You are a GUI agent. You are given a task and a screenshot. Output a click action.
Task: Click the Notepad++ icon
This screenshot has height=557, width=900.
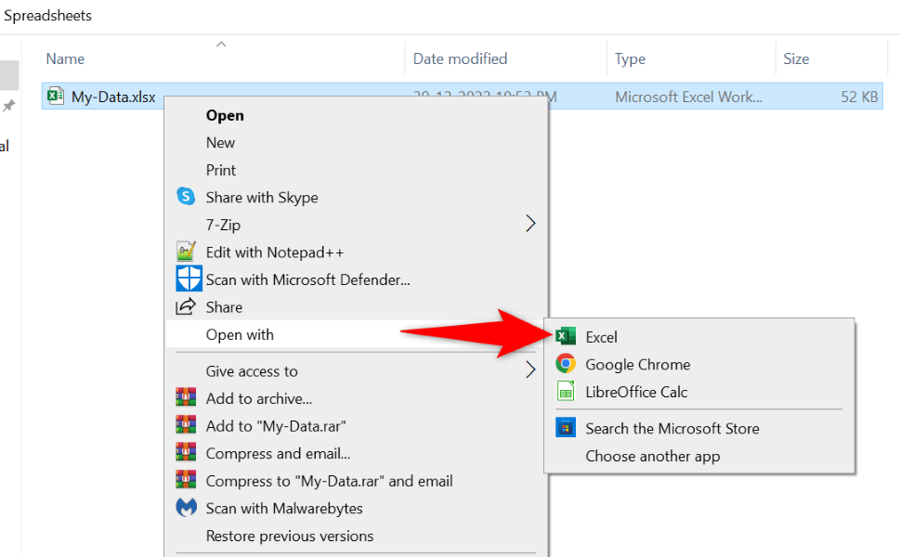(x=187, y=252)
